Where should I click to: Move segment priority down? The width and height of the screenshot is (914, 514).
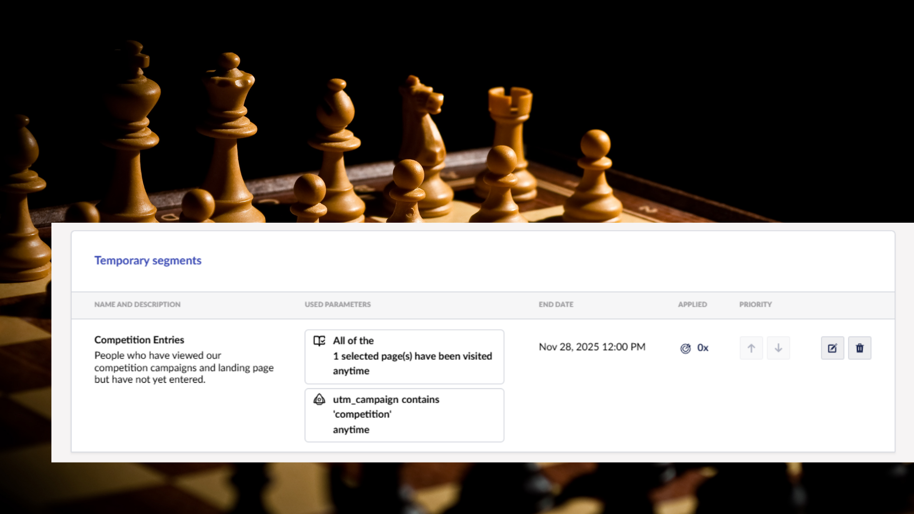778,348
